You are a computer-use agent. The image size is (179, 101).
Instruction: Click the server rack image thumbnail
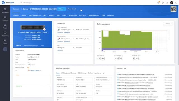point(32,27)
